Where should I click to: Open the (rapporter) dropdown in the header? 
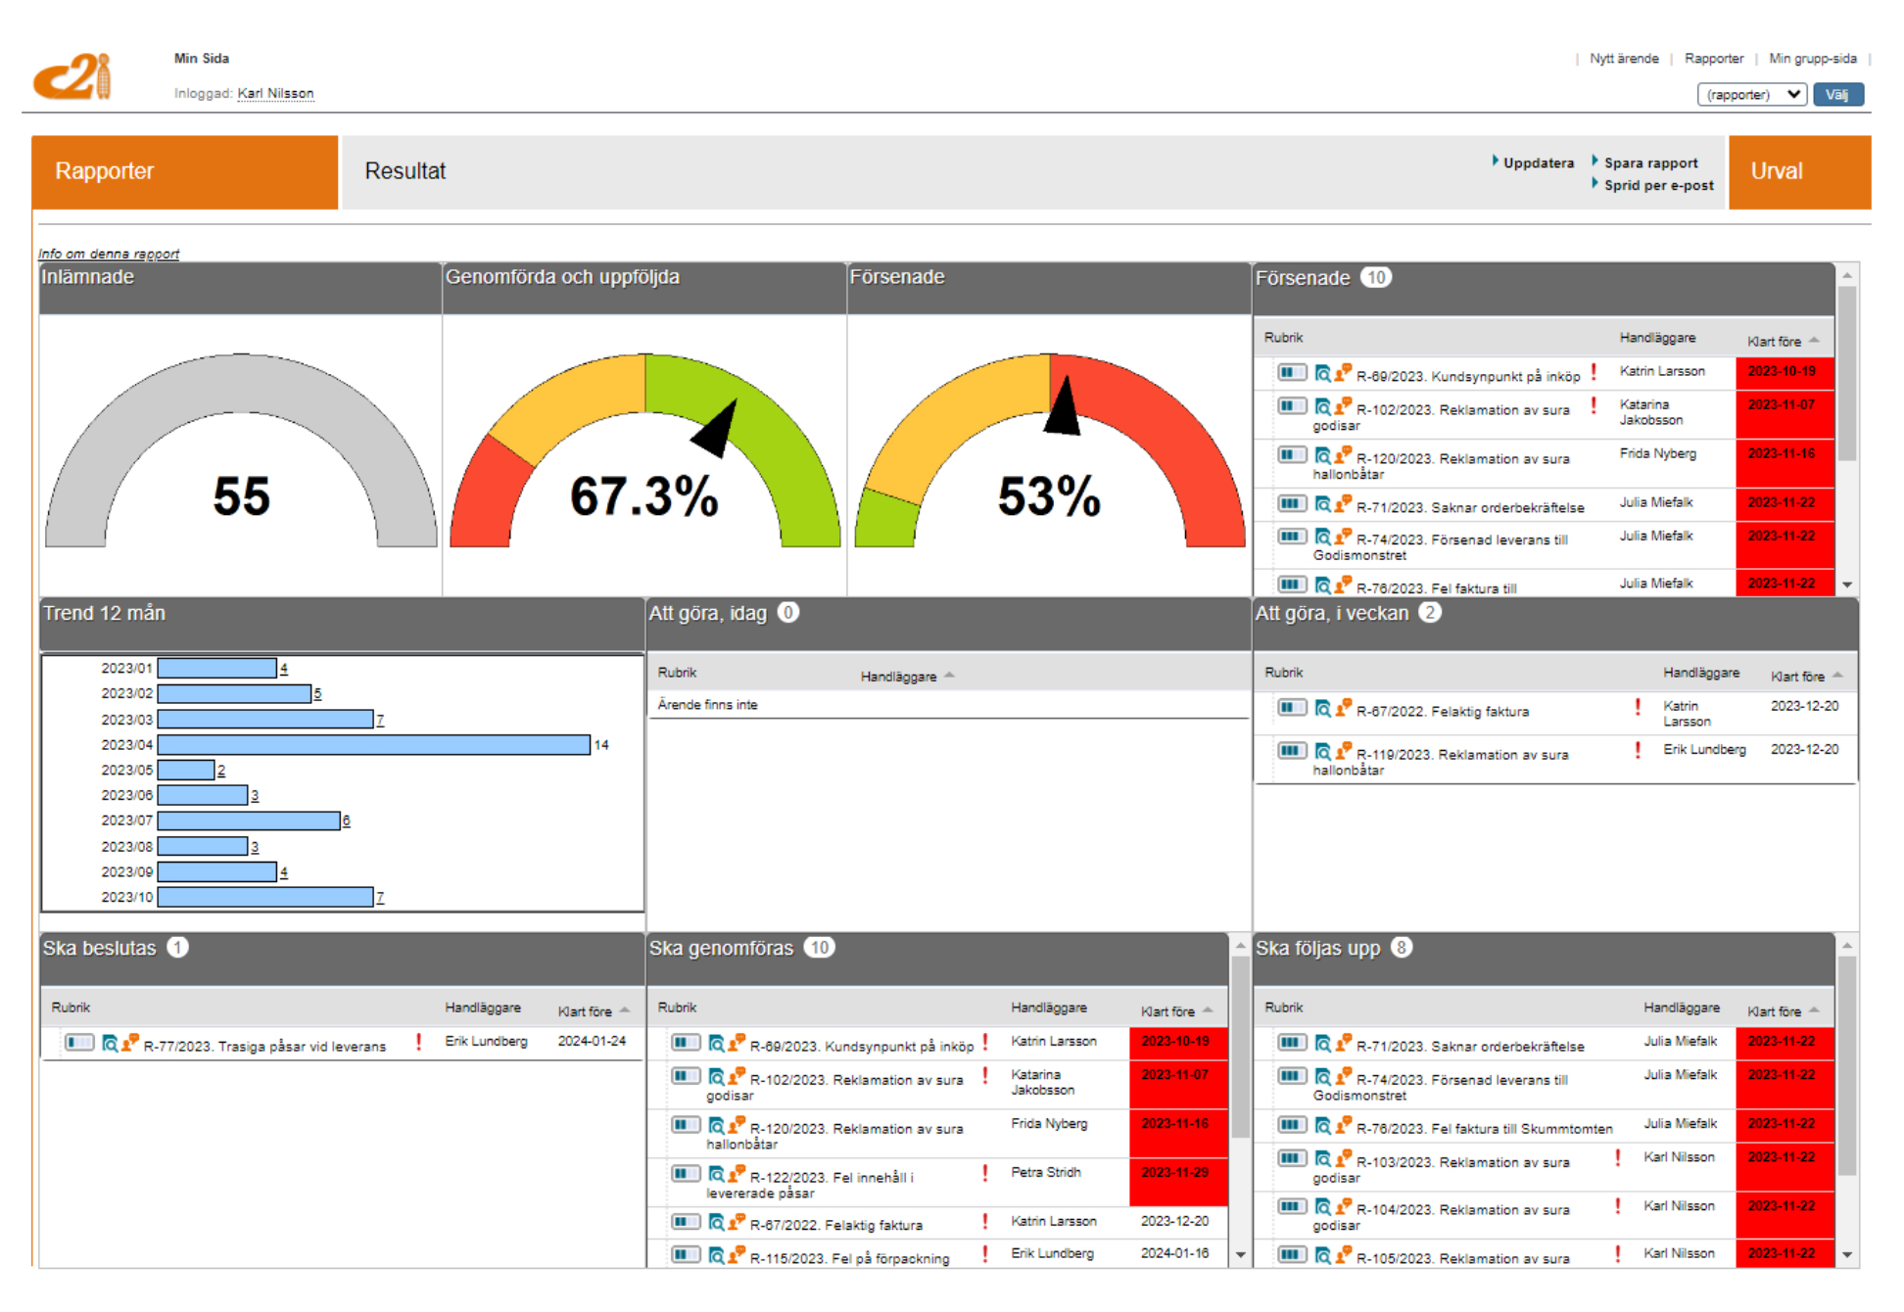click(x=1751, y=94)
